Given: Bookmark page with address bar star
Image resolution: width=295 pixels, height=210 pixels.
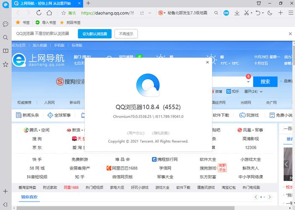Looking at the screenshot, I should [64, 13].
